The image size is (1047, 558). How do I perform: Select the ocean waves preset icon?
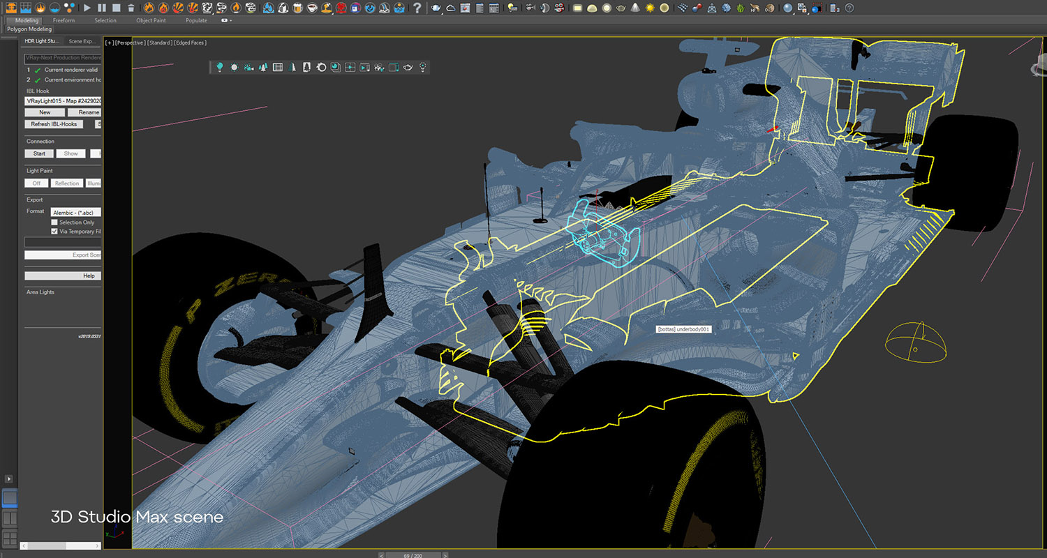[x=399, y=8]
